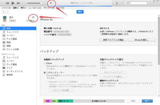
Task: Click the backup status text in header
Action: [x=82, y=3]
